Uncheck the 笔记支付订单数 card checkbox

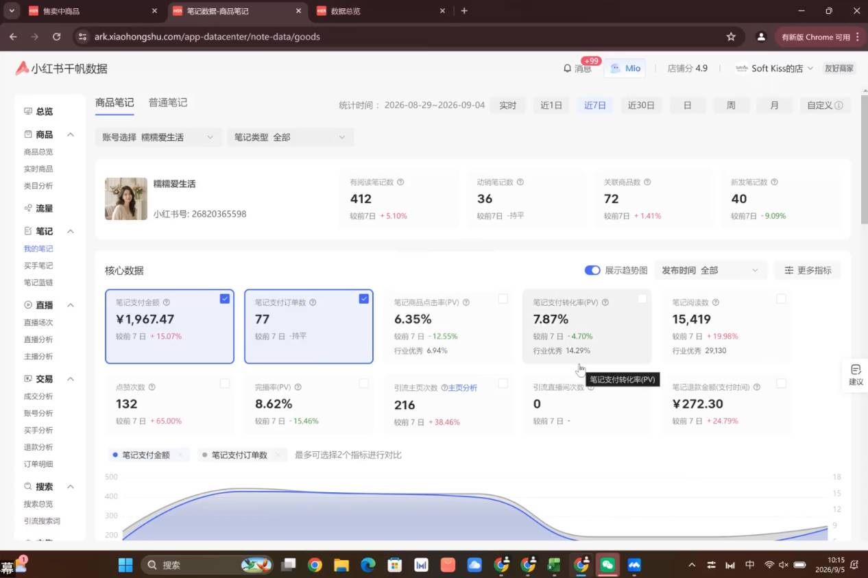point(363,299)
